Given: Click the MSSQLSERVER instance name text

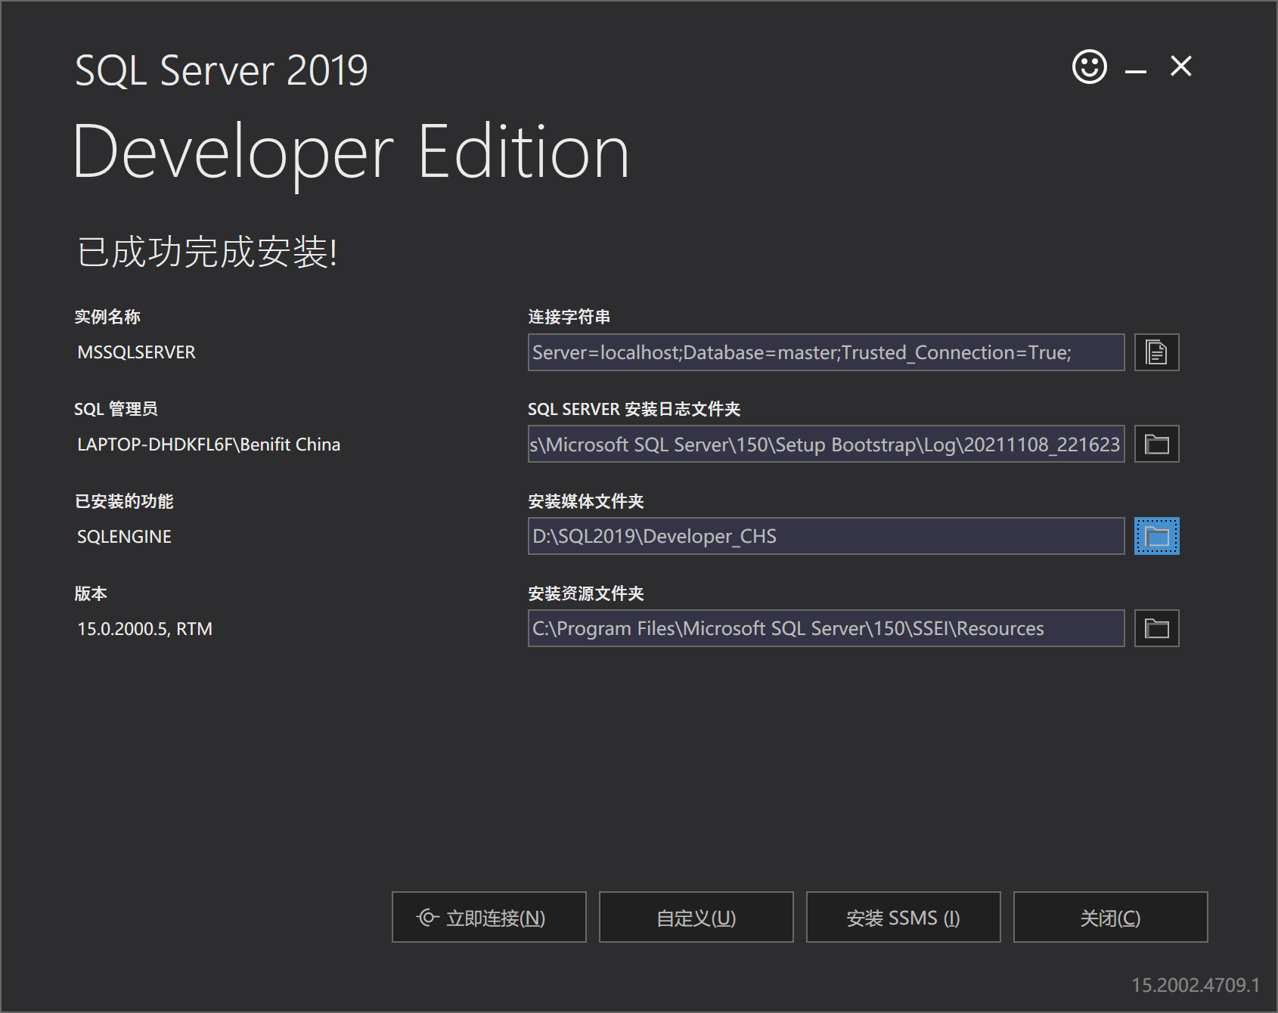Looking at the screenshot, I should coord(136,352).
